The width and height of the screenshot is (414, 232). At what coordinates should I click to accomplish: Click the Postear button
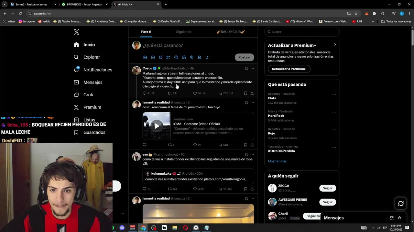(x=245, y=57)
